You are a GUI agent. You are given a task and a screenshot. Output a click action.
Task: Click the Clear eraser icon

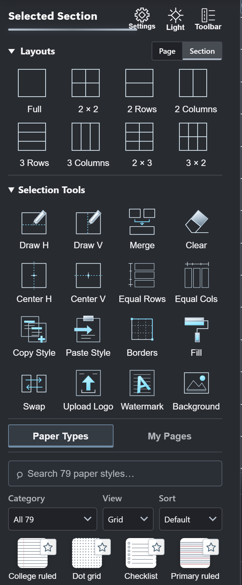[x=196, y=222]
